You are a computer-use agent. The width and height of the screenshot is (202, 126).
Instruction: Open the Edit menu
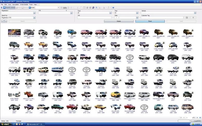(x=6, y=5)
